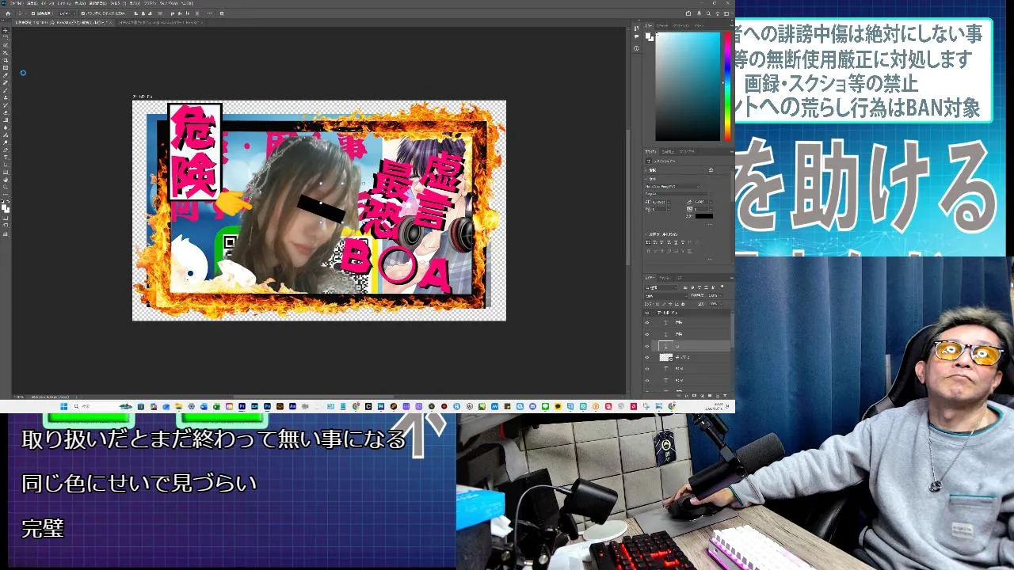Select the Path Selection tool

pyautogui.click(x=6, y=164)
